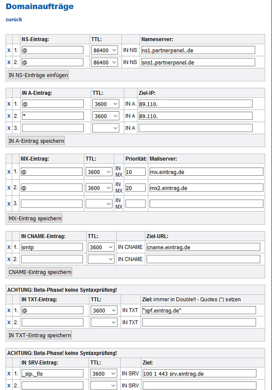This screenshot has height=390, width=272.
Task: Open empty TTL dropdown in SRV row 2
Action: [104, 386]
